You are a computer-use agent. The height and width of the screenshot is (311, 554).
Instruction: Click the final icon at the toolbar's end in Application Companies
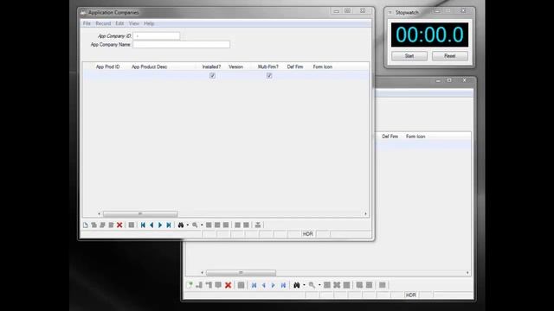pos(258,225)
